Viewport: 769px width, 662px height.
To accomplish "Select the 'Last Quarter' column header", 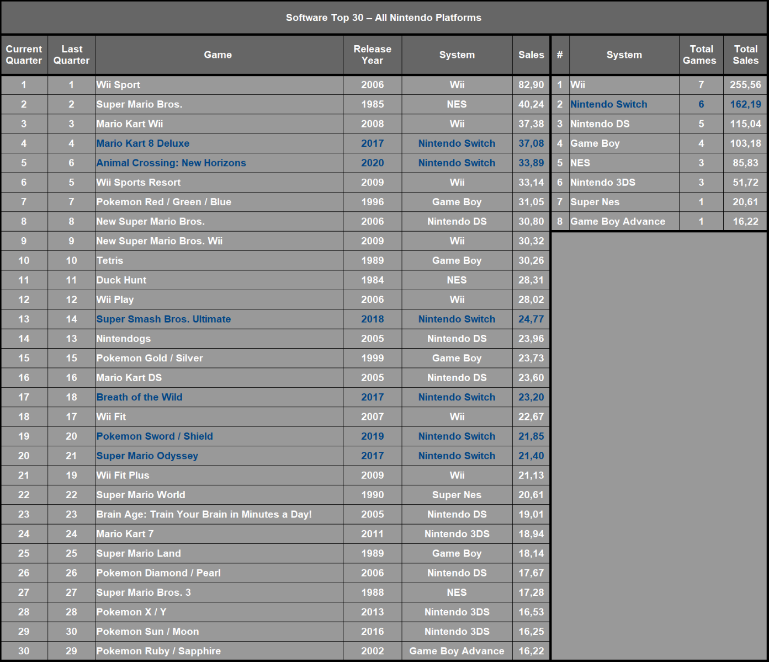I will tap(72, 55).
